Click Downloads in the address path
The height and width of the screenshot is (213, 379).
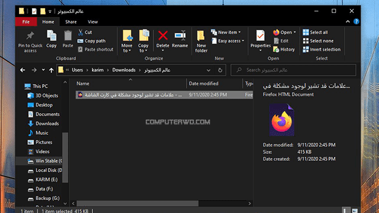124,70
